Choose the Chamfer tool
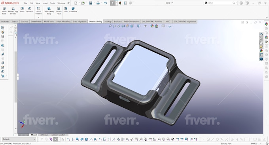 30,10
